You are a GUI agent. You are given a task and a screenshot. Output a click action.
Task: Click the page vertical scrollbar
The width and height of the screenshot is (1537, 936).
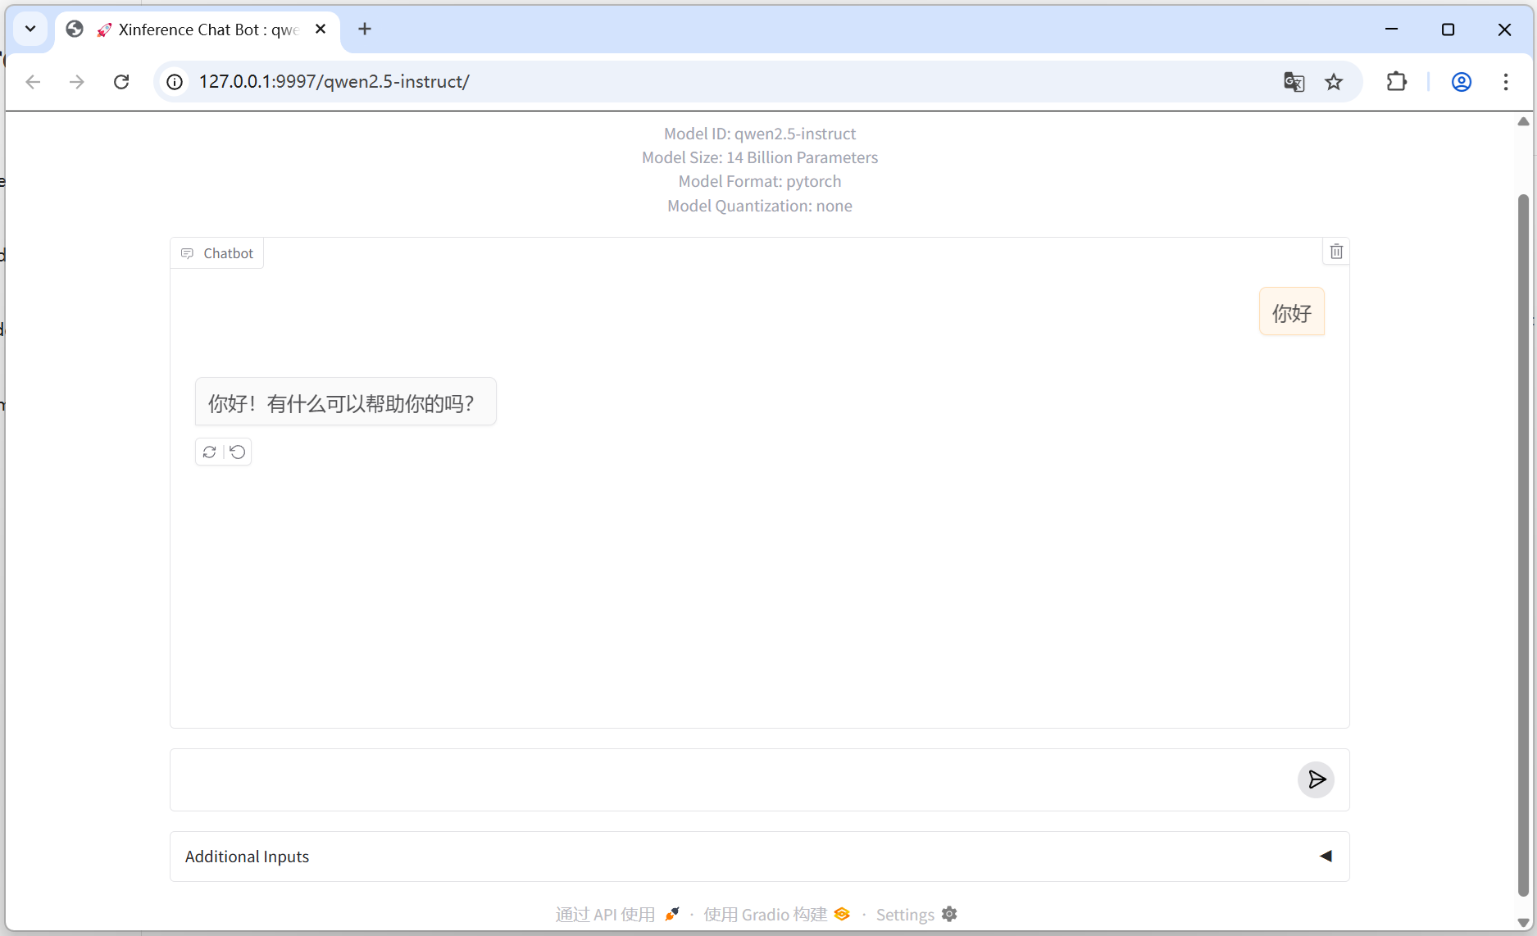pos(1523,541)
